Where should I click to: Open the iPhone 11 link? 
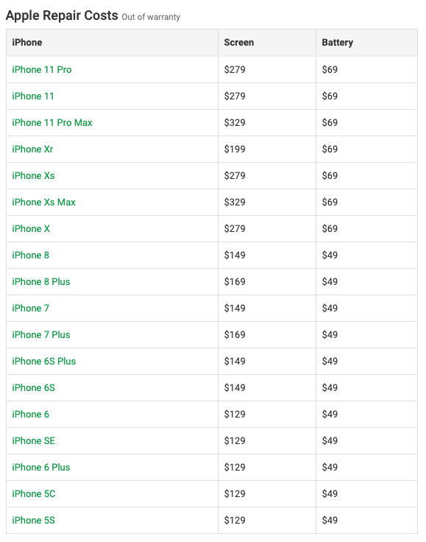pyautogui.click(x=33, y=96)
